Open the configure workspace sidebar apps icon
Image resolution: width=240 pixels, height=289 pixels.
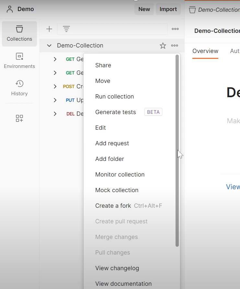point(19,118)
